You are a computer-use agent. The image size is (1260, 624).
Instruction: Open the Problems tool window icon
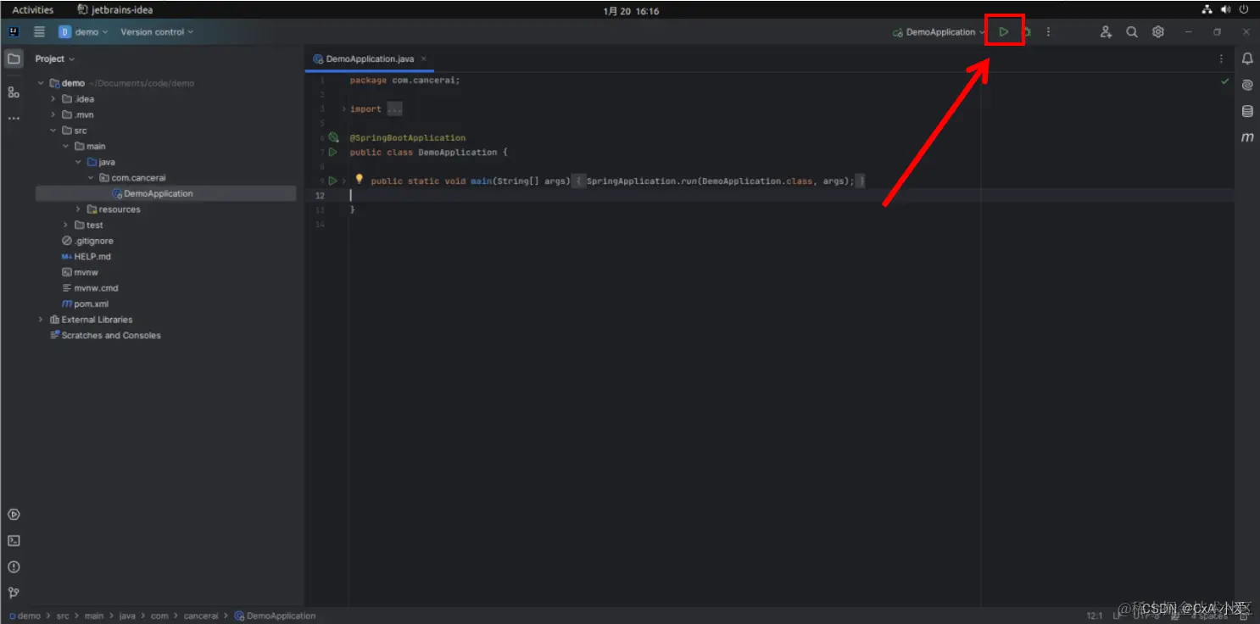[x=14, y=567]
